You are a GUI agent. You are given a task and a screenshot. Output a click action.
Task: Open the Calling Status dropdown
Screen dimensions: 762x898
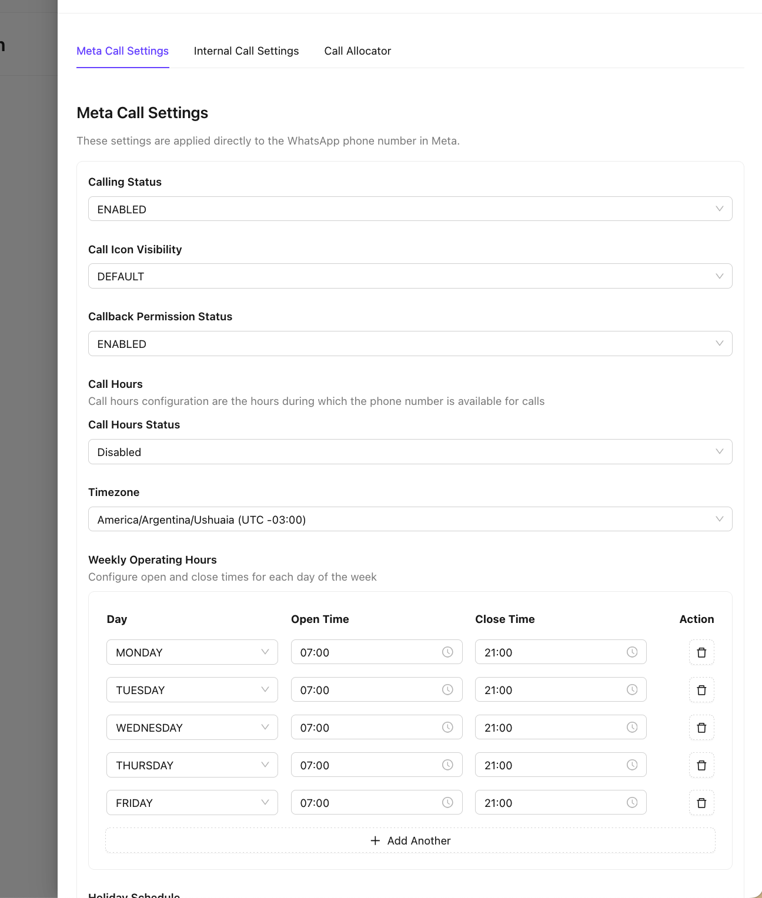tap(410, 209)
